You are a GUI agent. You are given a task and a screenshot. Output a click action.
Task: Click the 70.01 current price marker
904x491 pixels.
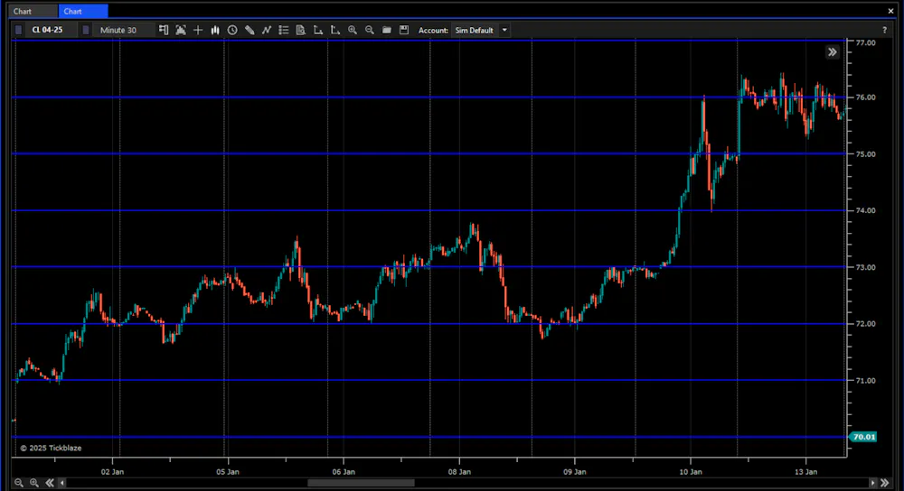(863, 437)
